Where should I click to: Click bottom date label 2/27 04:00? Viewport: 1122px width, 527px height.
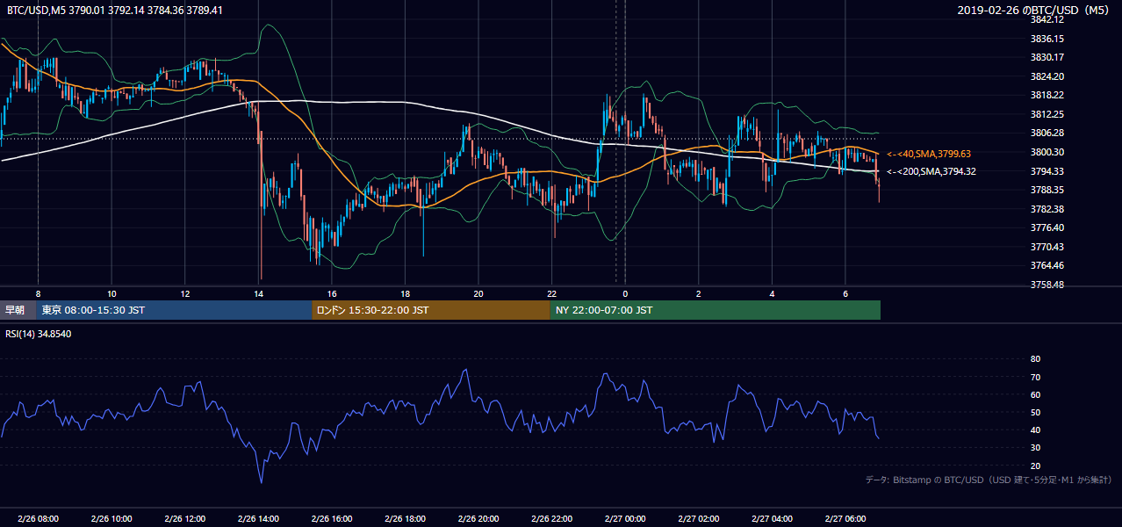[x=772, y=519]
